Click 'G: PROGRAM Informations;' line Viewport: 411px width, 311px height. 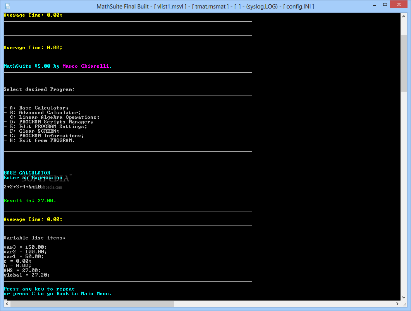(x=44, y=136)
